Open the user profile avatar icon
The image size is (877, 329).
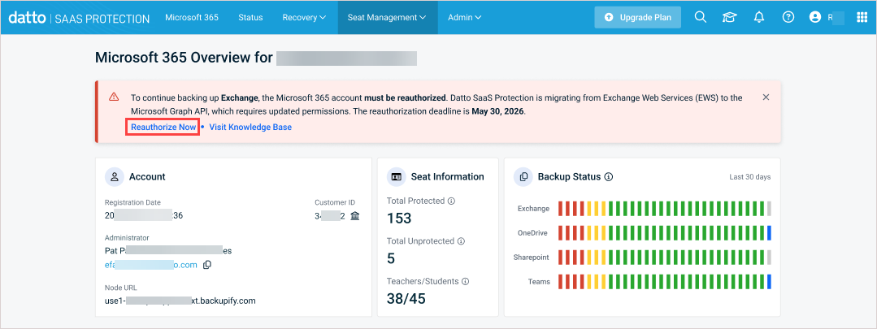[816, 17]
